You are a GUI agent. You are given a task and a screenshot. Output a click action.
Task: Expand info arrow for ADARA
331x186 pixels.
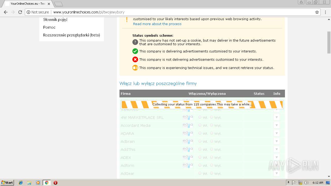coord(277,133)
